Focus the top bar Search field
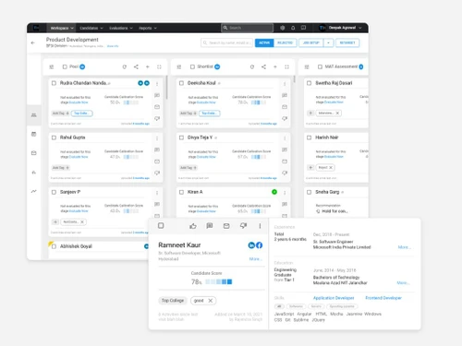The height and width of the screenshot is (346, 462). pos(247,28)
